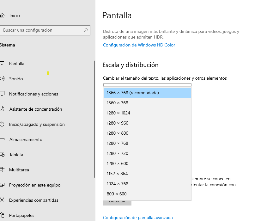
Task: Click the Experiencias compartidas icon
Action: 2,200
